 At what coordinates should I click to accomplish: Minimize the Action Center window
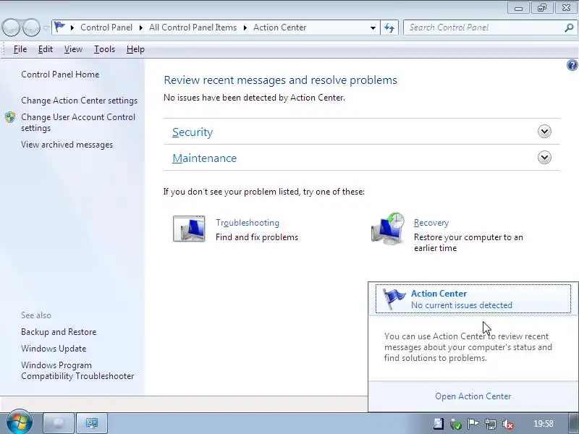518,8
